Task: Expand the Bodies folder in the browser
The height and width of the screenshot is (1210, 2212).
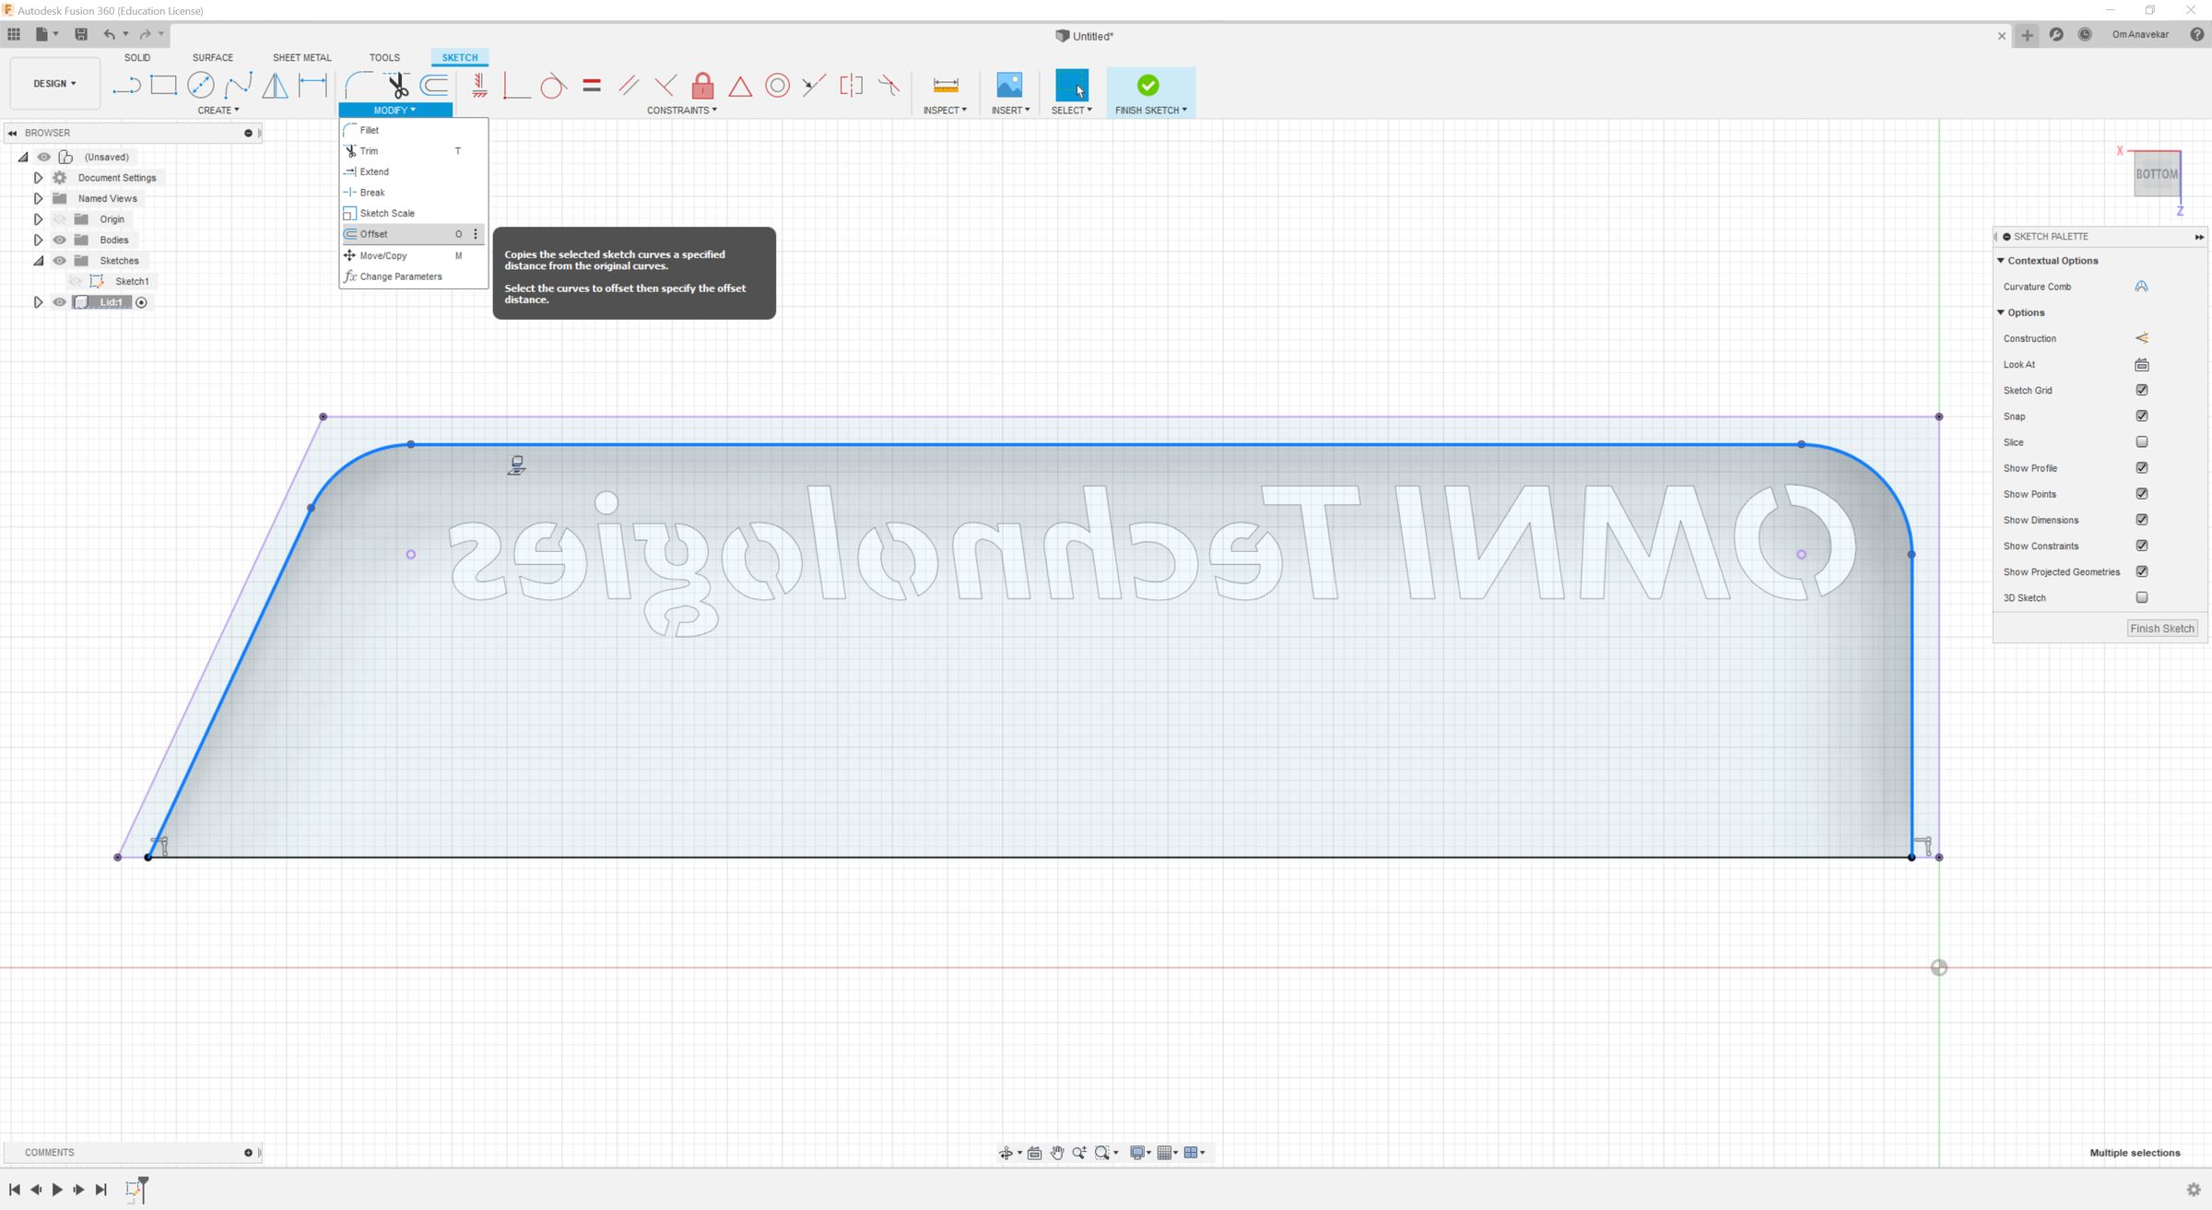Action: tap(38, 240)
